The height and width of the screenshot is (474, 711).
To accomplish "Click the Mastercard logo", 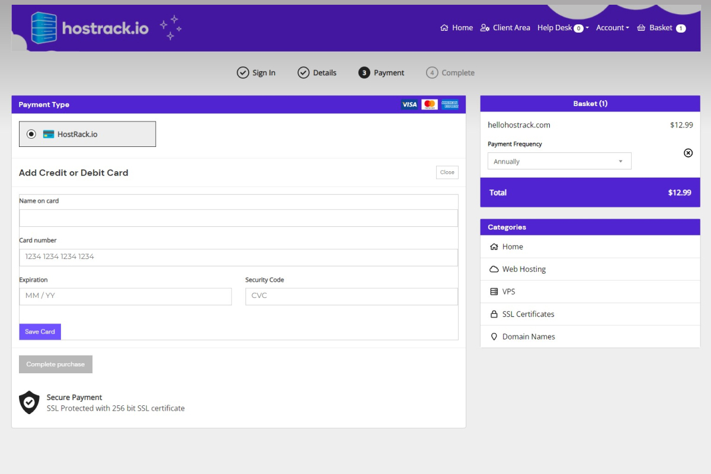I will click(430, 104).
